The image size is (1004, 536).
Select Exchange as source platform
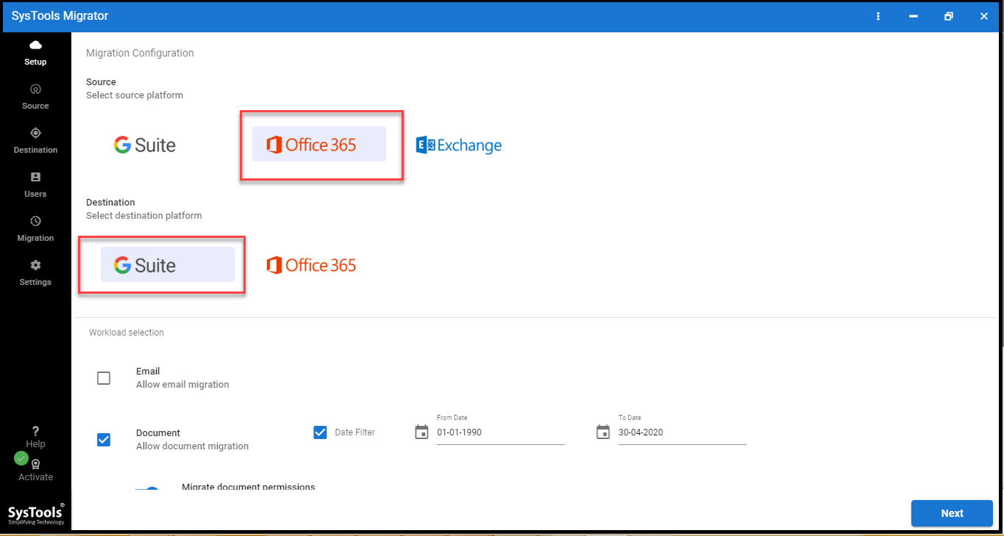point(459,145)
